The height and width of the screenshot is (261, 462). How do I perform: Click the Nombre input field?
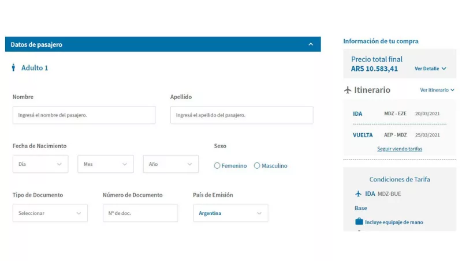click(x=84, y=115)
